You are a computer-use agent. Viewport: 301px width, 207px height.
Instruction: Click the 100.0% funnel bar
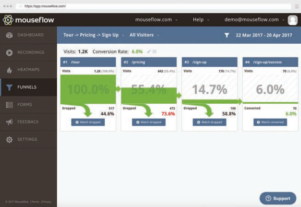(x=88, y=89)
